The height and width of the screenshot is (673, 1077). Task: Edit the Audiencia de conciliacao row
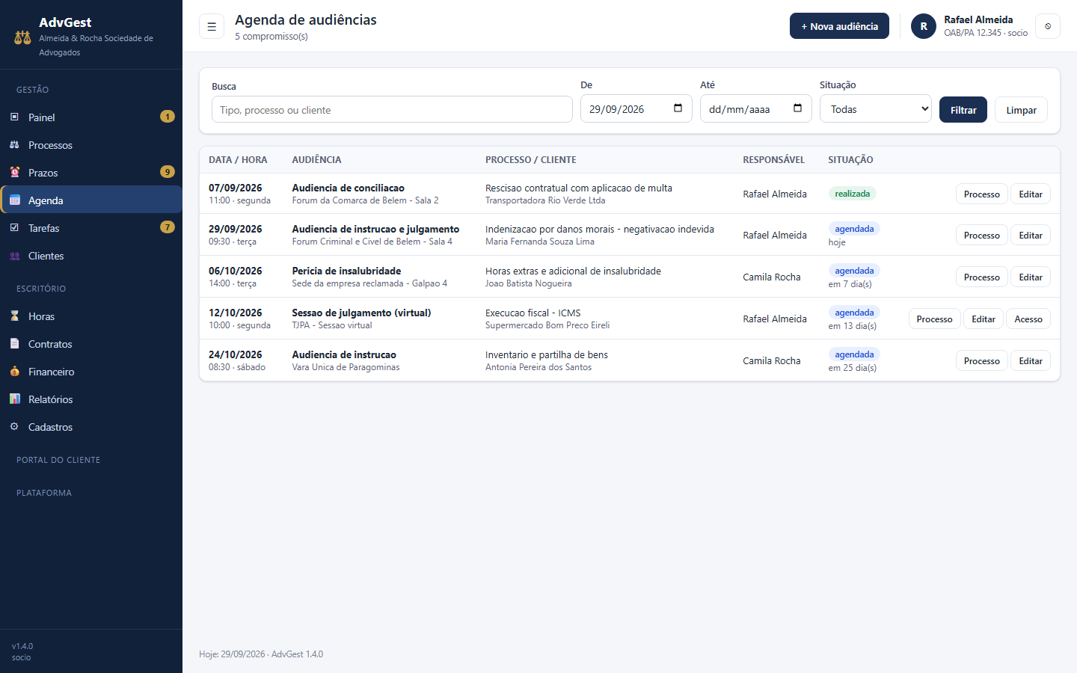1031,194
